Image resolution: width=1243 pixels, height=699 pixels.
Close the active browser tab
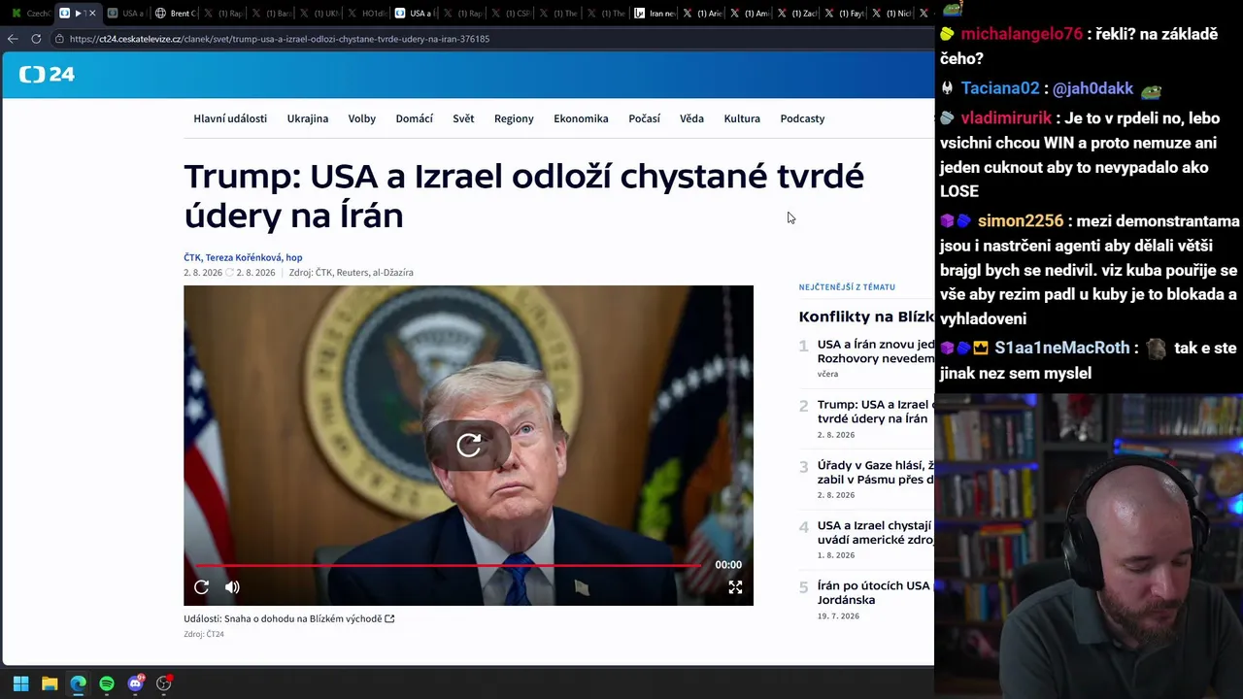92,13
